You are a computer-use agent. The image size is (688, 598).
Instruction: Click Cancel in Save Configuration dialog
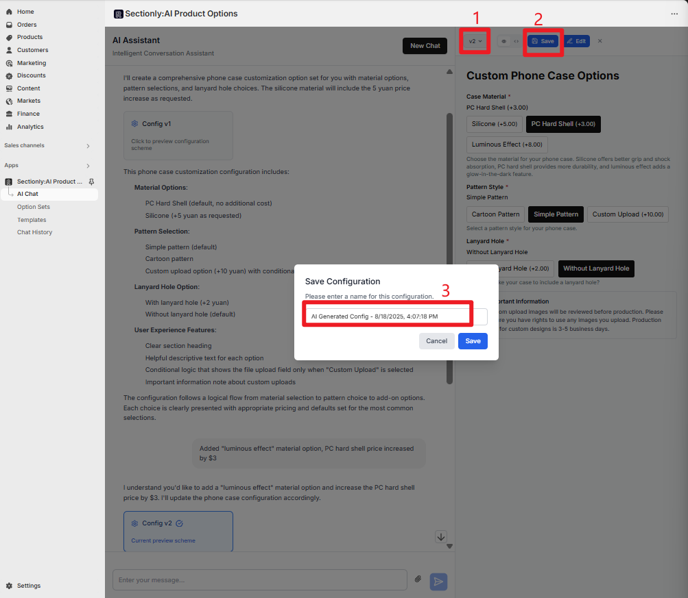(436, 341)
